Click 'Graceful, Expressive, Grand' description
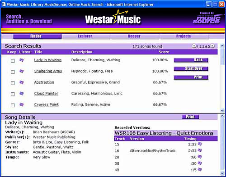 click(95, 82)
